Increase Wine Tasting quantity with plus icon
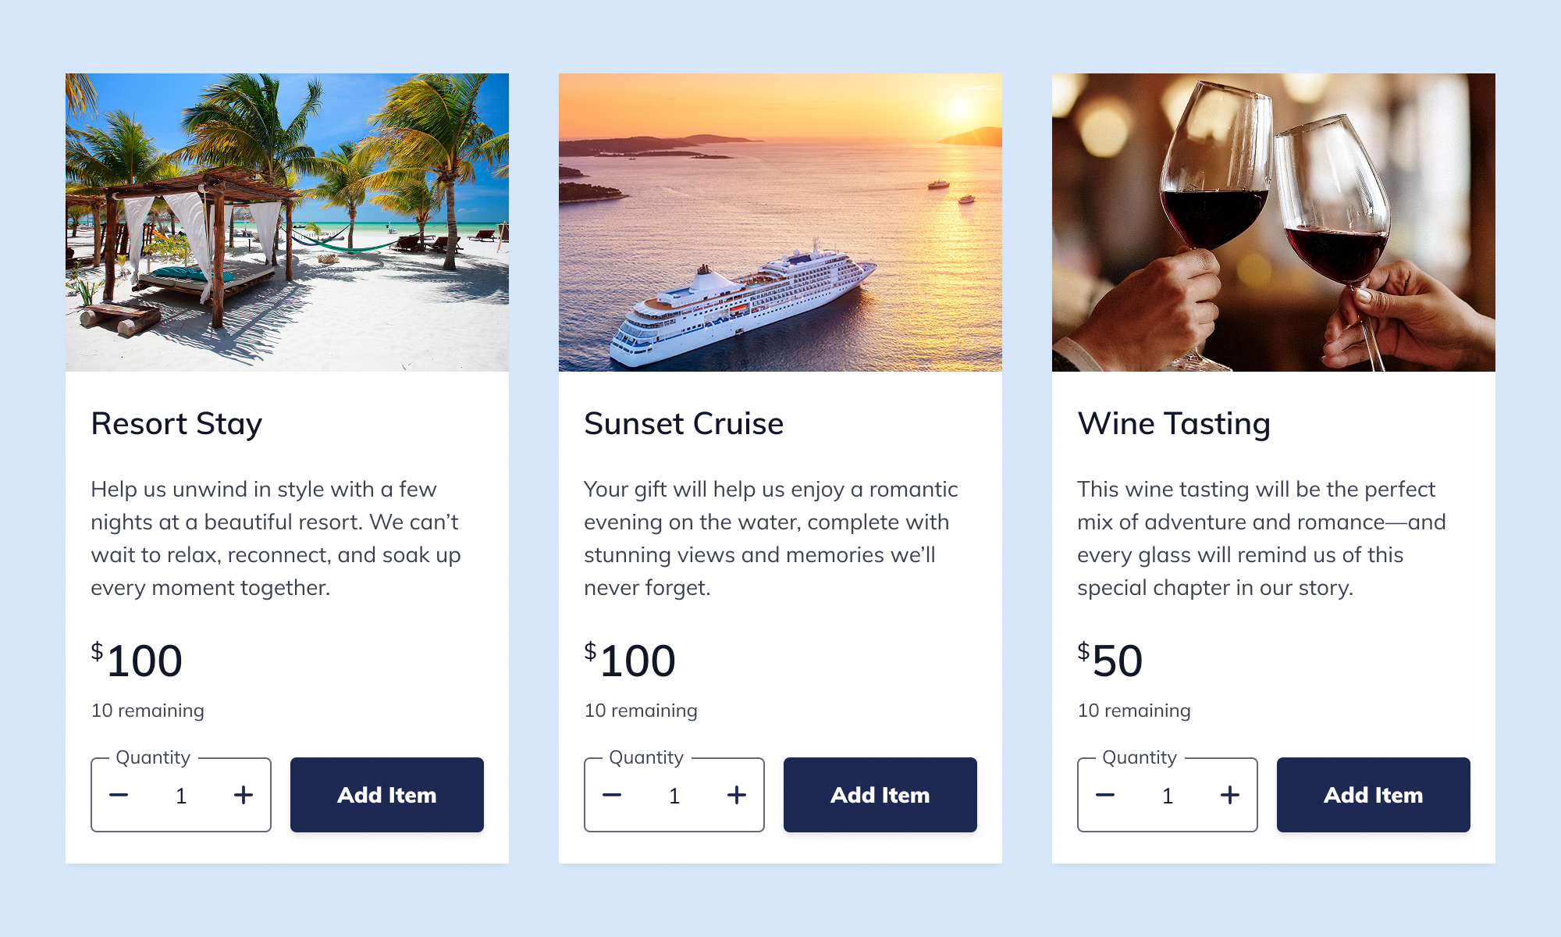This screenshot has height=937, width=1561. [1230, 795]
